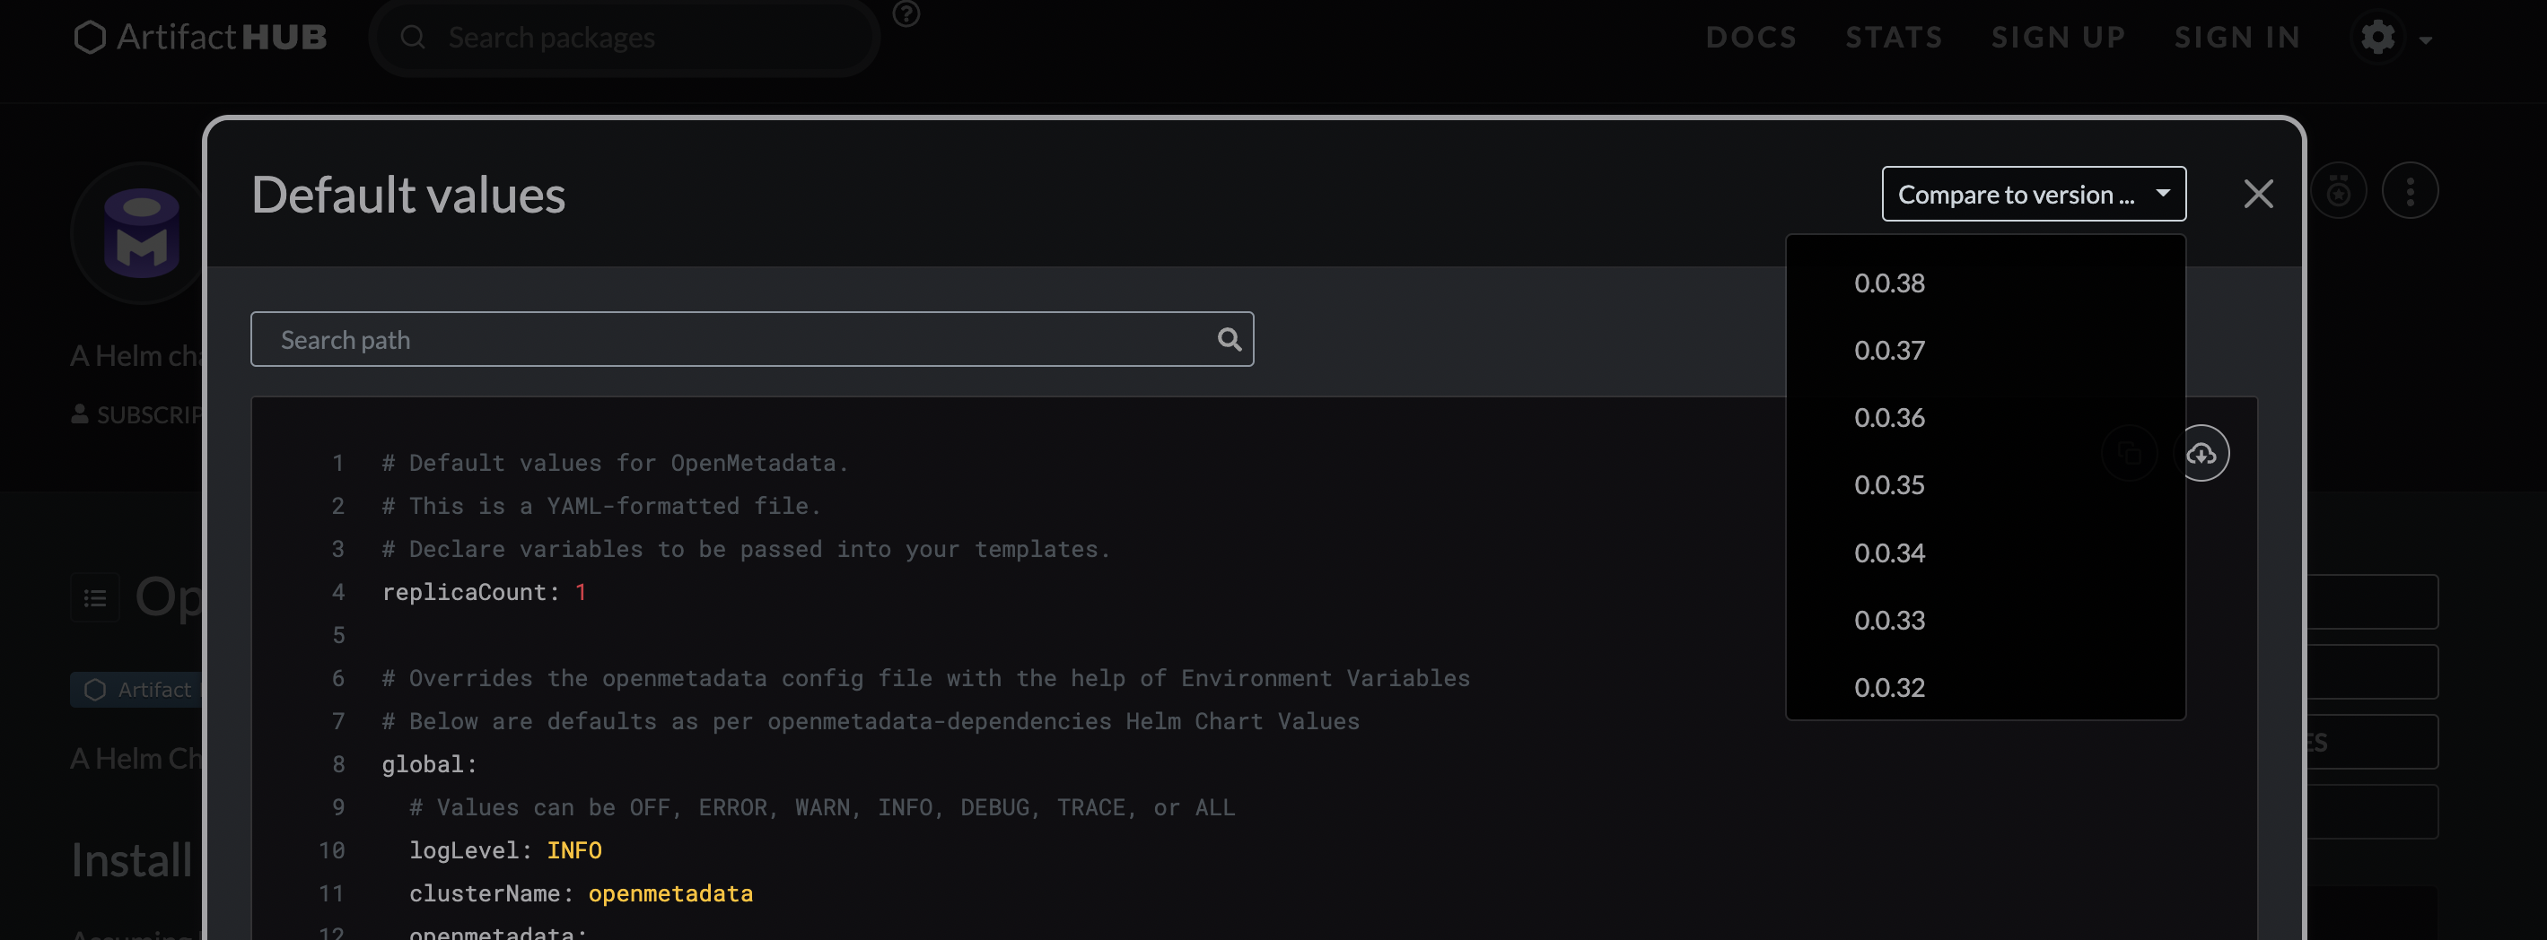Image resolution: width=2547 pixels, height=940 pixels.
Task: Expand the Compare to version dropdown
Action: coord(2033,195)
